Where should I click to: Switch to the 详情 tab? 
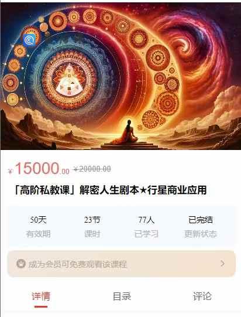41,296
